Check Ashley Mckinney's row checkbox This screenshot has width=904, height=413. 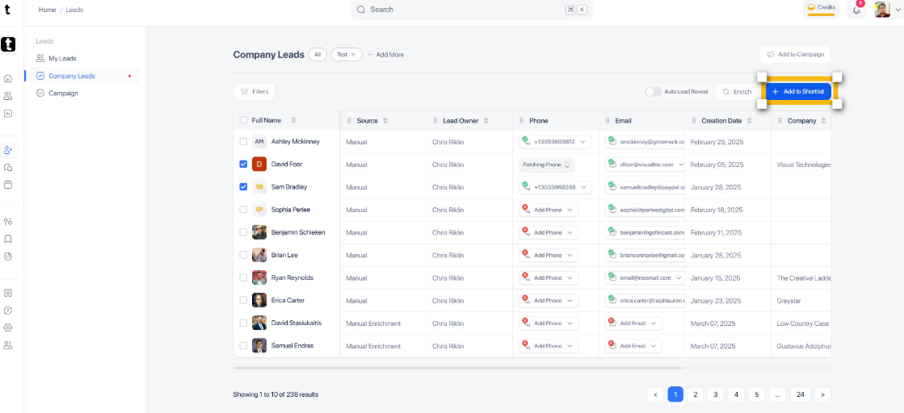click(x=243, y=141)
